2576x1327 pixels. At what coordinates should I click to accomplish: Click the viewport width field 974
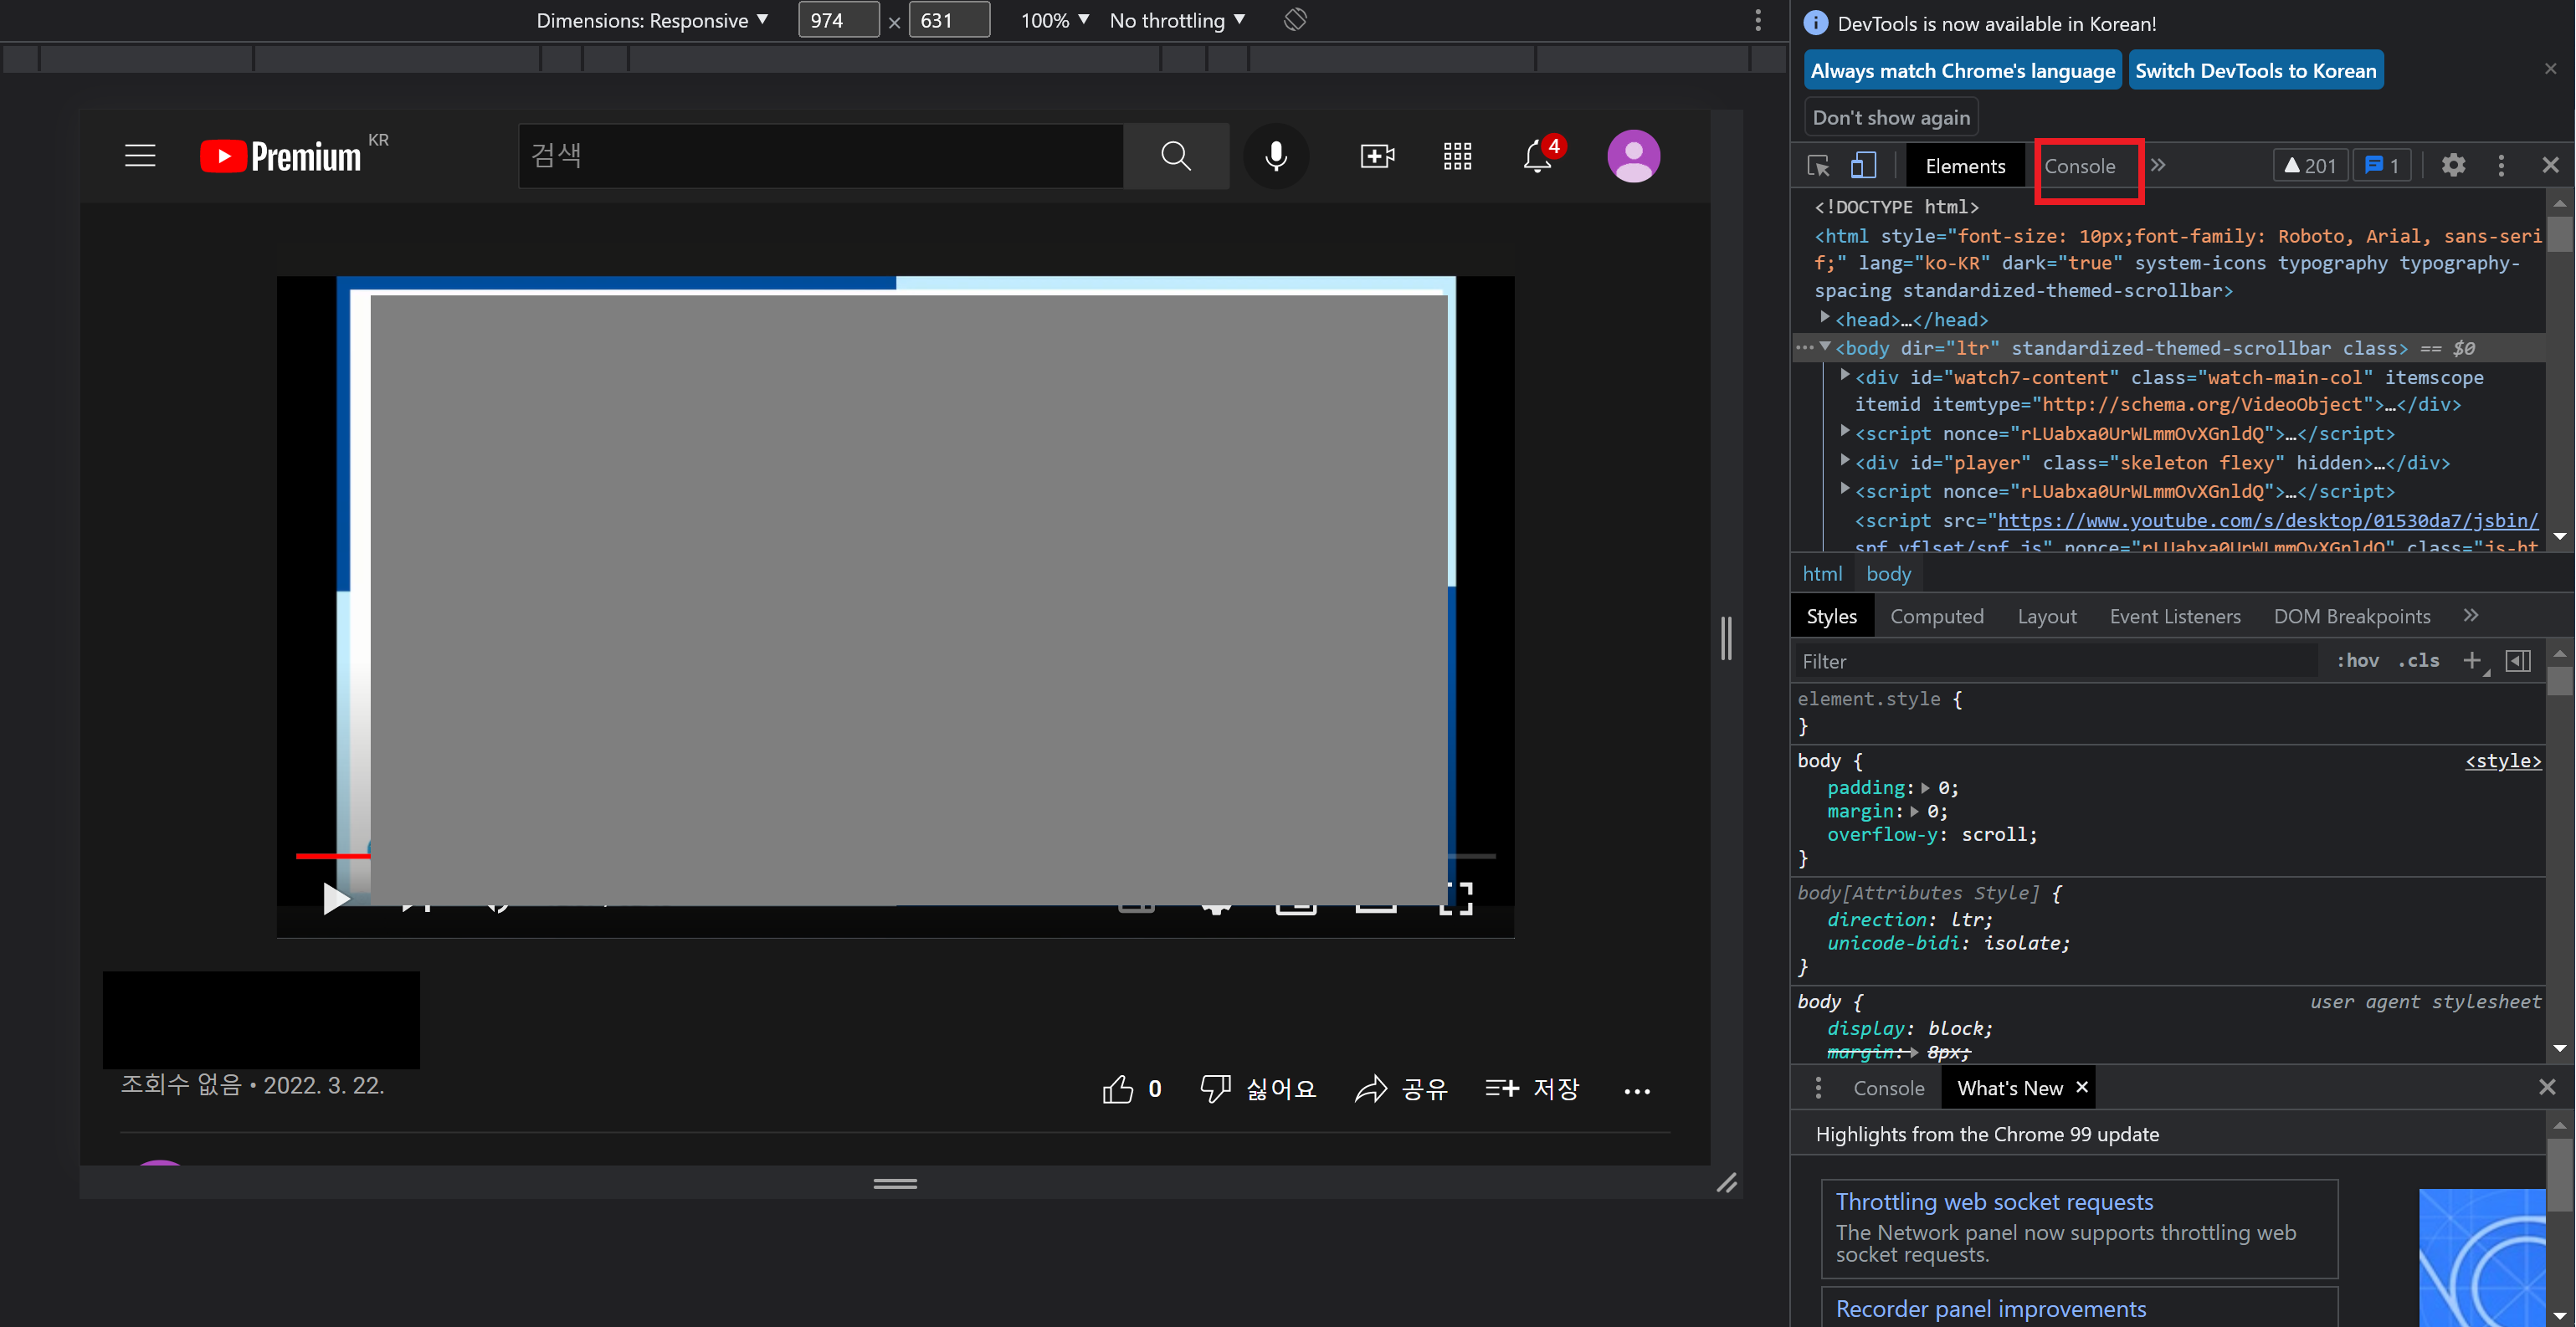[x=838, y=20]
